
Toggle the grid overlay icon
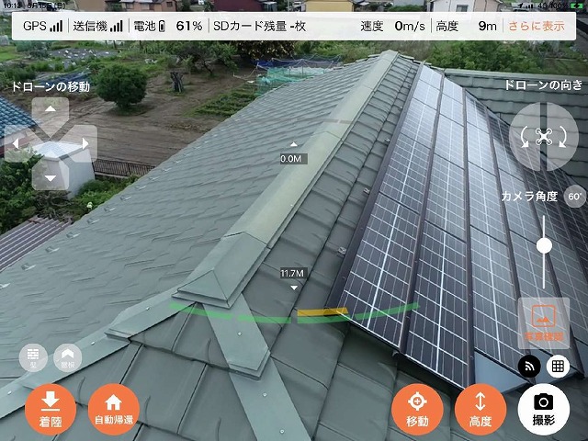pyautogui.click(x=558, y=367)
